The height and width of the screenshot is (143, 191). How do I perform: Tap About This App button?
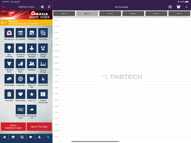pos(39,127)
